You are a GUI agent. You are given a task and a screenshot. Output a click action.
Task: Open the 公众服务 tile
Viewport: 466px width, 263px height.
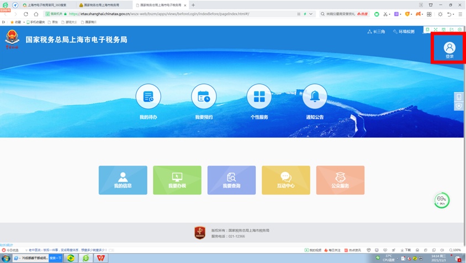(340, 180)
